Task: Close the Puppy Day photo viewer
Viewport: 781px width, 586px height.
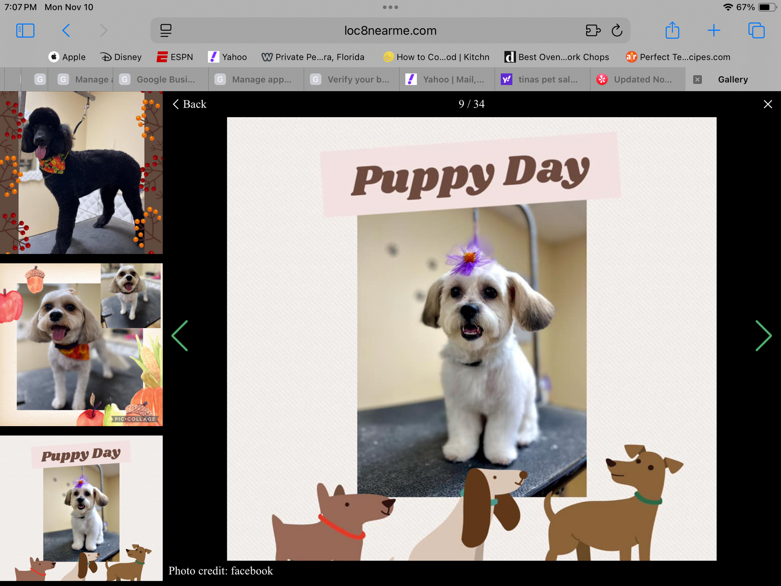Action: click(768, 104)
